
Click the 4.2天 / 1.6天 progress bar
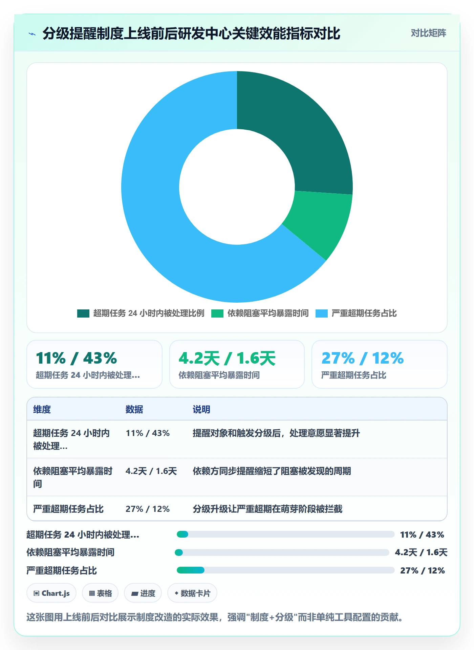tap(282, 552)
